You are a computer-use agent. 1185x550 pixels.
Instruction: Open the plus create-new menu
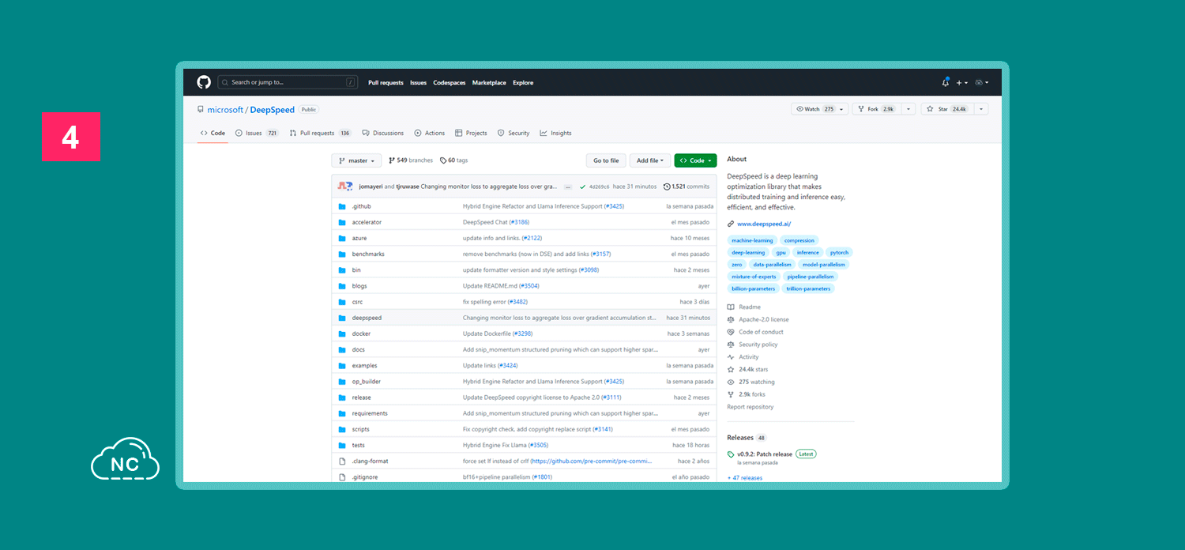tap(961, 82)
